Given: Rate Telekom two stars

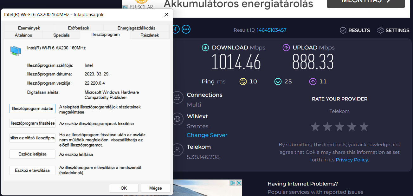Looking at the screenshot, I should [327, 127].
